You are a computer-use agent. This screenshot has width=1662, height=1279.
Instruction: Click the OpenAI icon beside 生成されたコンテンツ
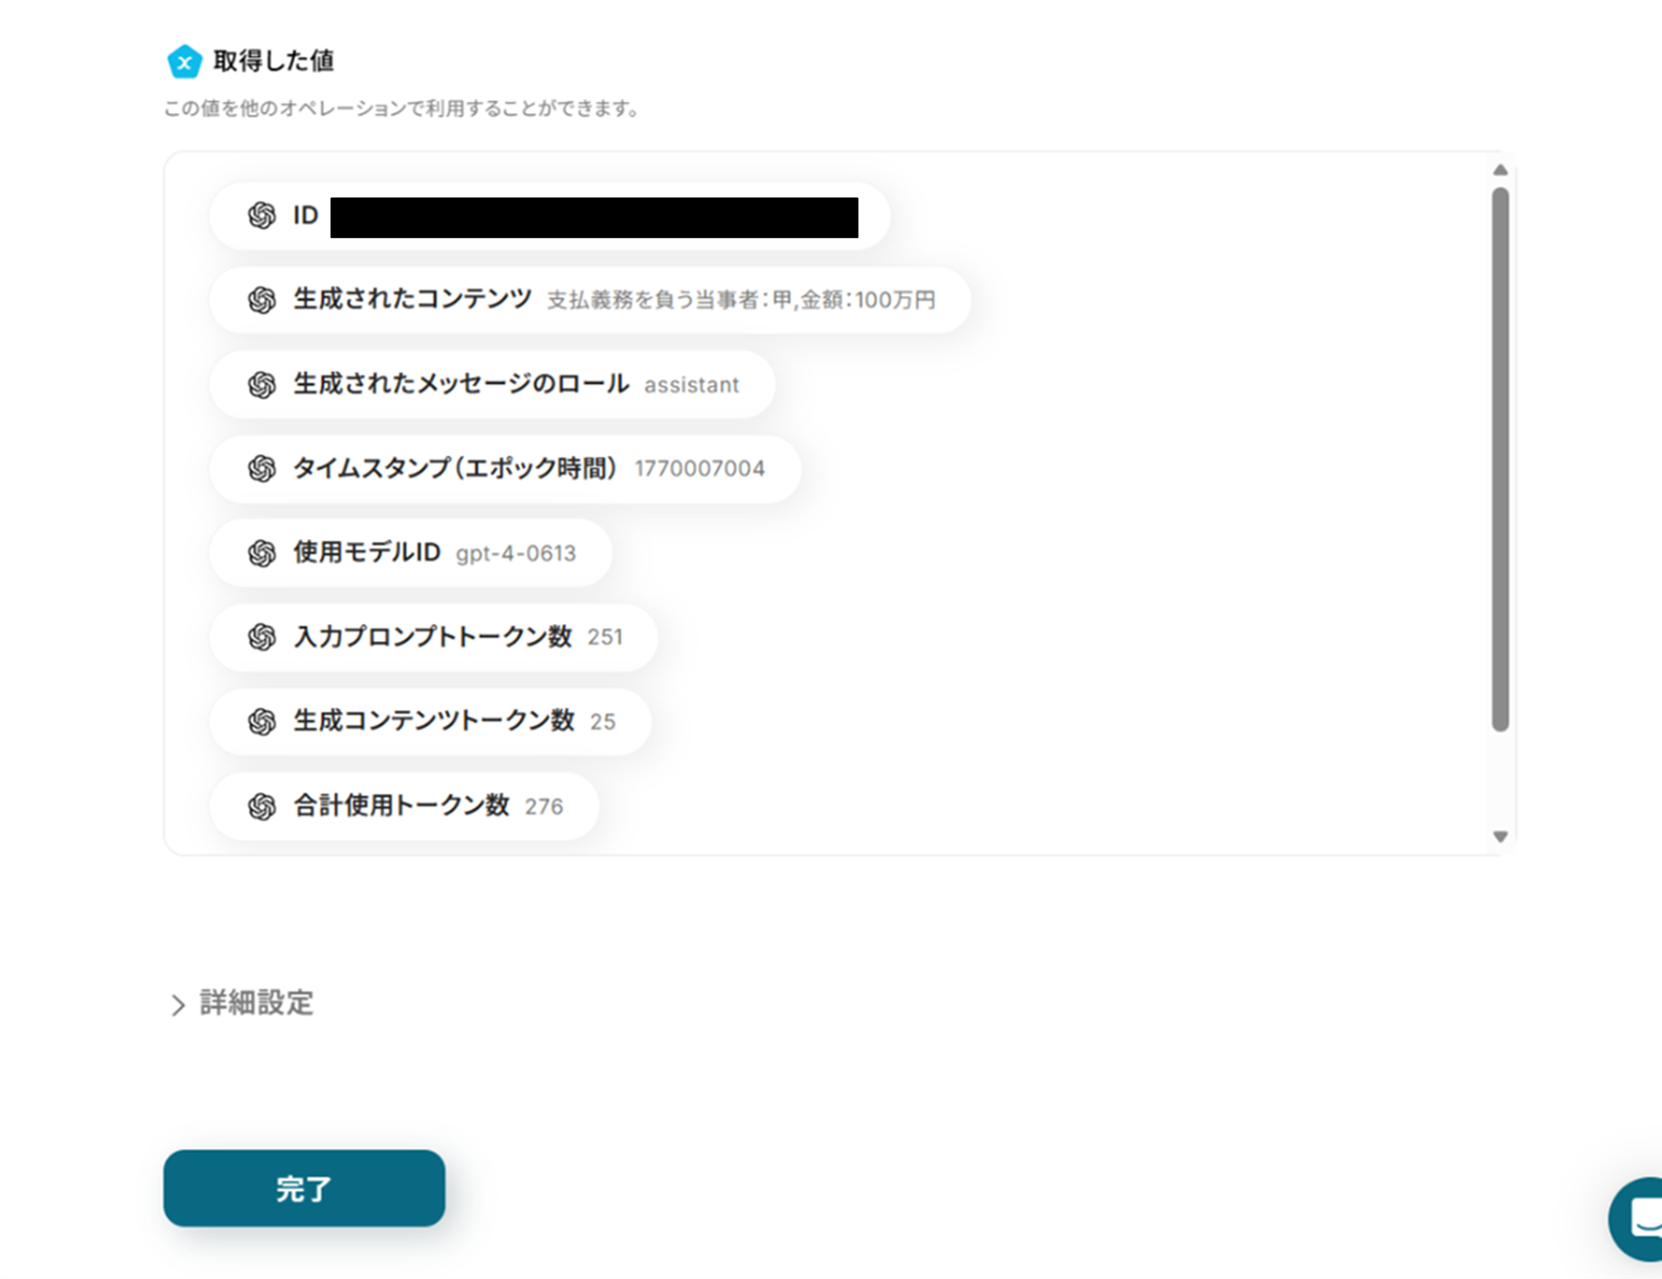261,300
